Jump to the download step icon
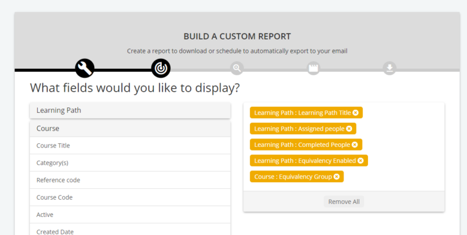467x235 pixels. tap(390, 69)
